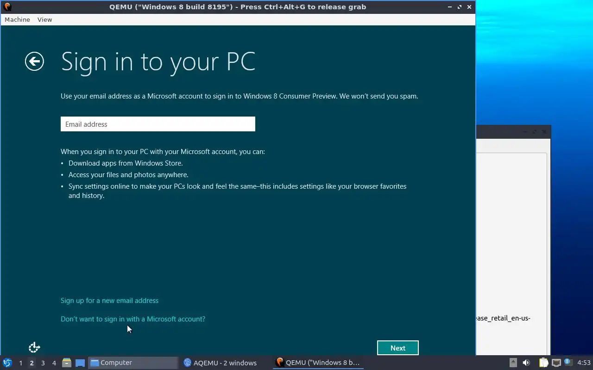
Task: Click the Email address field
Action: pos(158,124)
